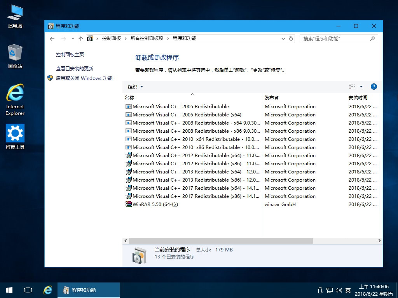
Task: Expand the view options dropdown arrow
Action: pyautogui.click(x=361, y=87)
